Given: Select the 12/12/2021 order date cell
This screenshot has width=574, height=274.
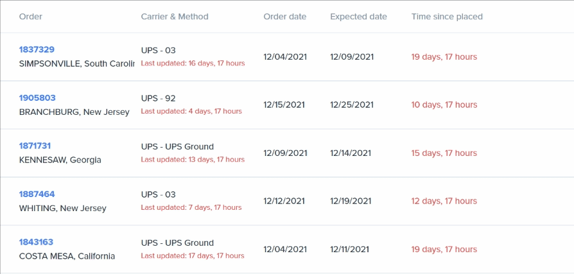Looking at the screenshot, I should (x=284, y=201).
